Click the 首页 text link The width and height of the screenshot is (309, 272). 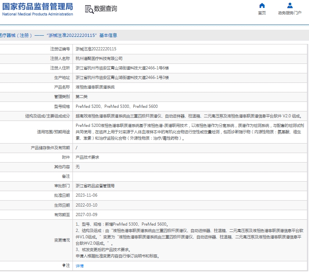(x=262, y=13)
